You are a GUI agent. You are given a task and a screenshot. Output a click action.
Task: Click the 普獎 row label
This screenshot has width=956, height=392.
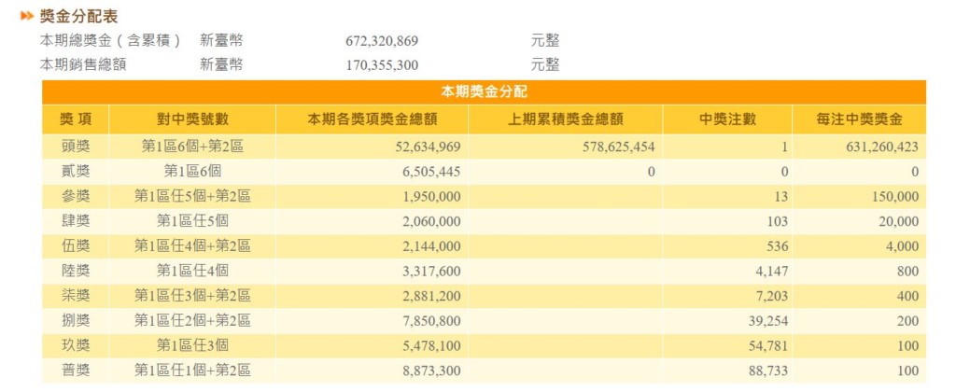(75, 371)
